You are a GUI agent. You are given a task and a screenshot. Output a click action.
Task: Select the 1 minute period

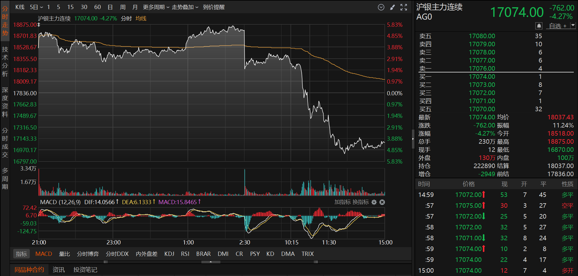pyautogui.click(x=48, y=7)
